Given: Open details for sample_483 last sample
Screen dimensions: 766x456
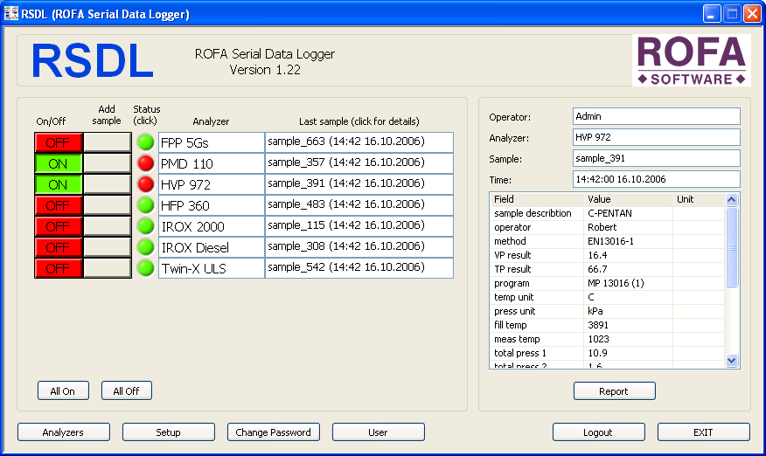Looking at the screenshot, I should [x=359, y=205].
